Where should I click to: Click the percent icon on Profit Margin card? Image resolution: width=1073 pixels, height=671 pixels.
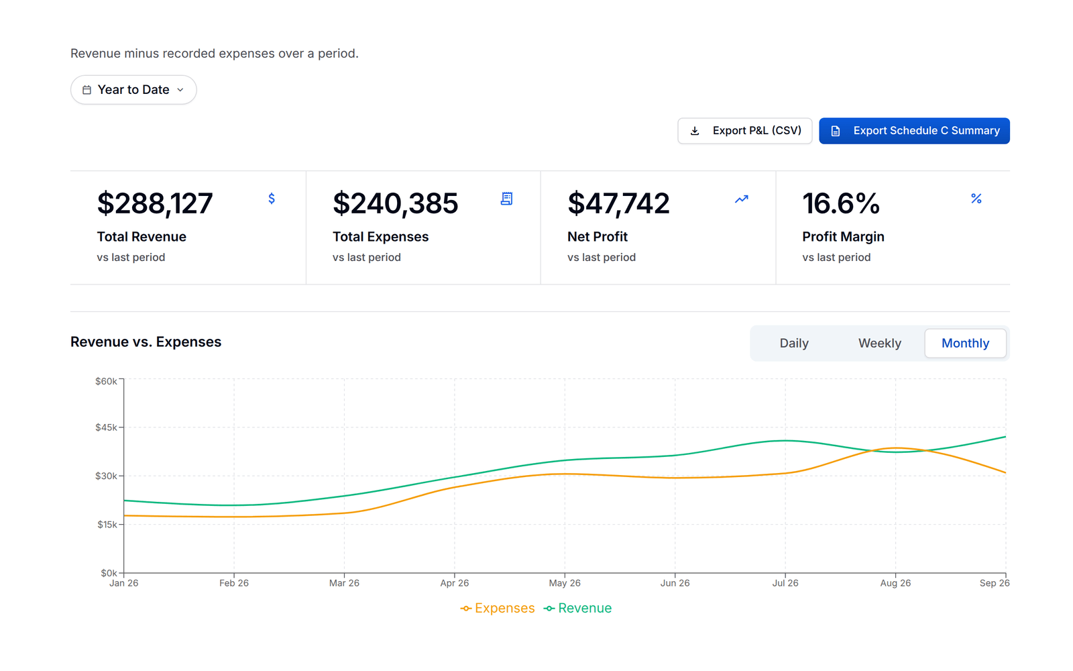tap(976, 199)
